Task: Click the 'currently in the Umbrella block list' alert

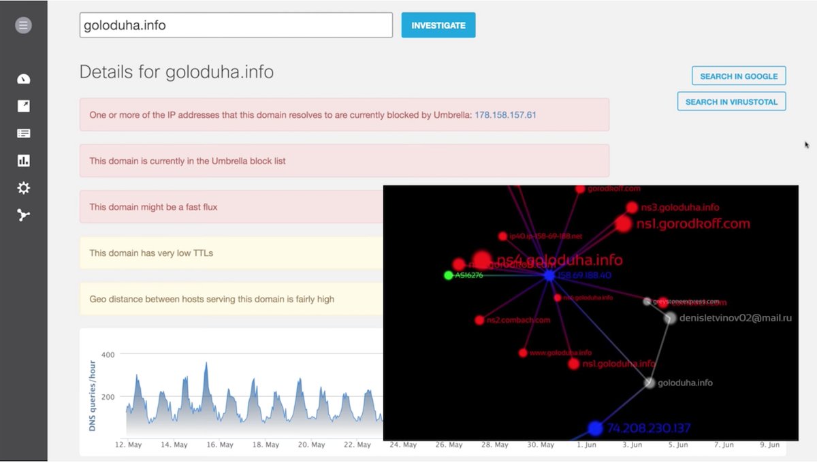Action: (345, 161)
